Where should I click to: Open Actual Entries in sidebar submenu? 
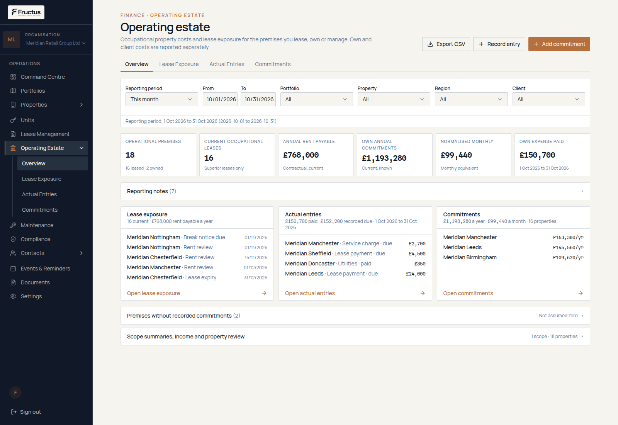click(x=53, y=194)
